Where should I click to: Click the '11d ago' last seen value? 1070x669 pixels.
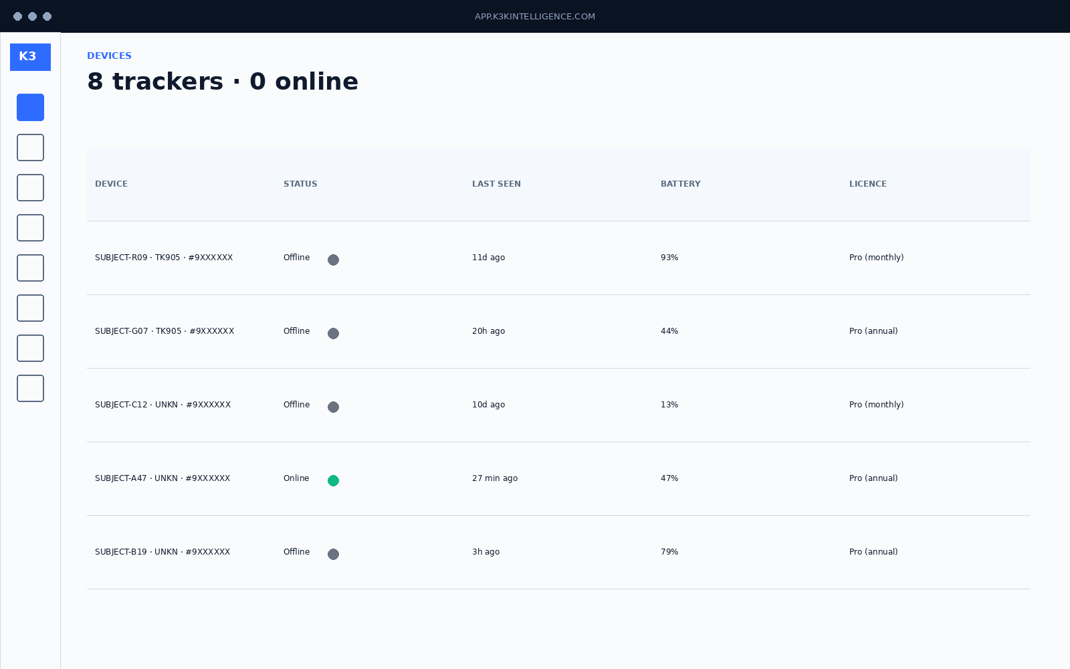click(488, 258)
